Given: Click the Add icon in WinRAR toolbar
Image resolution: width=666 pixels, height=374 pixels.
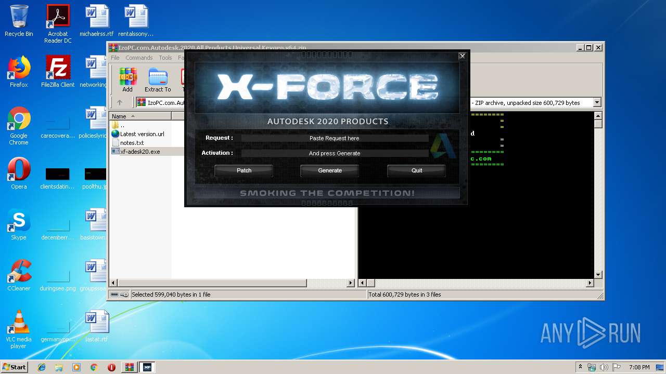Looking at the screenshot, I should [127, 80].
